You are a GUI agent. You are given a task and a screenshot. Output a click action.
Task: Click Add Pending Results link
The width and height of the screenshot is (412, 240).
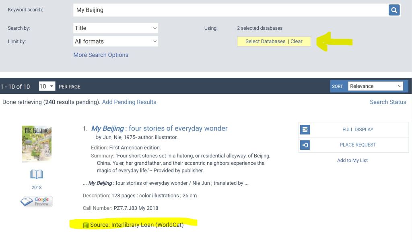click(x=129, y=102)
